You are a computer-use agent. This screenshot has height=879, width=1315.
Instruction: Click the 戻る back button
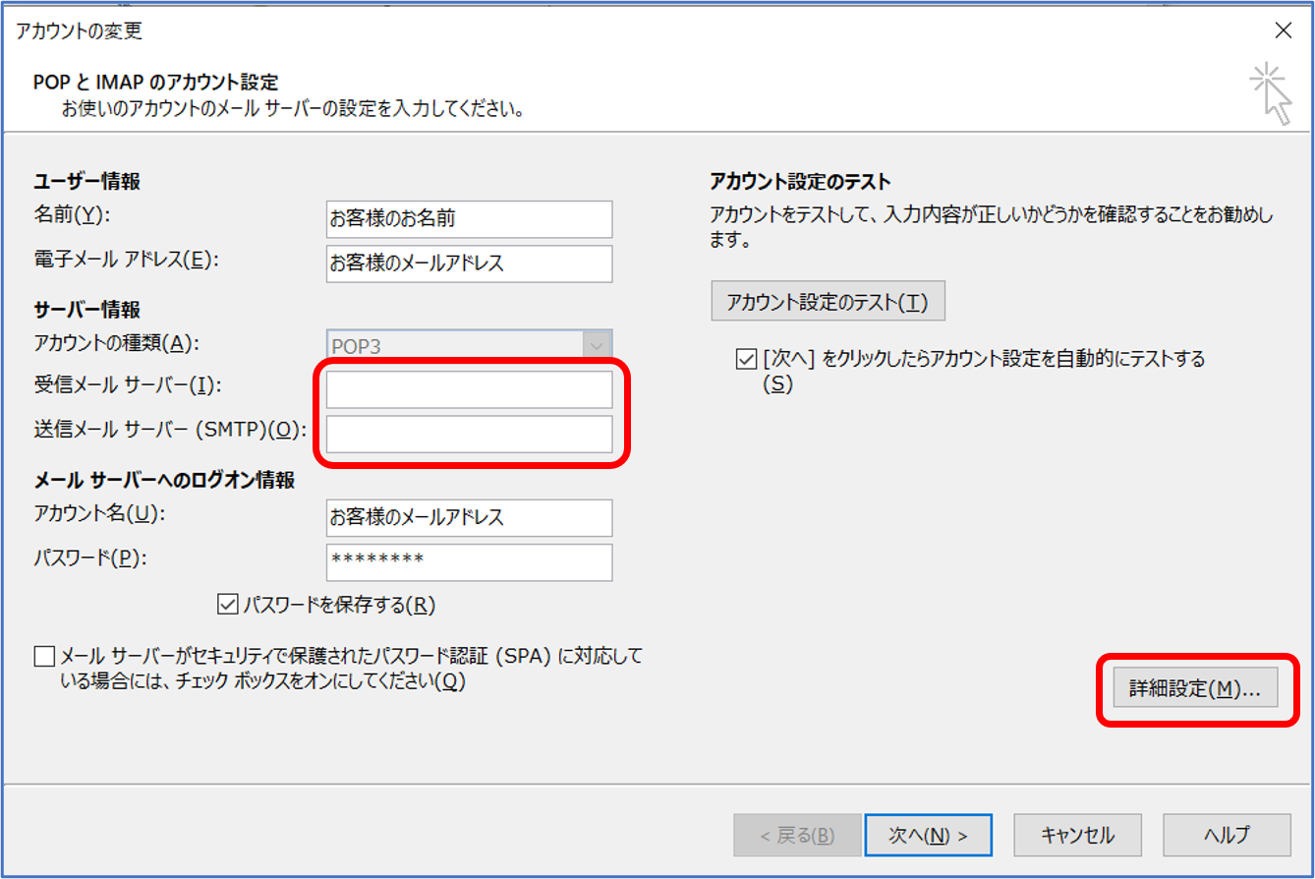click(797, 835)
